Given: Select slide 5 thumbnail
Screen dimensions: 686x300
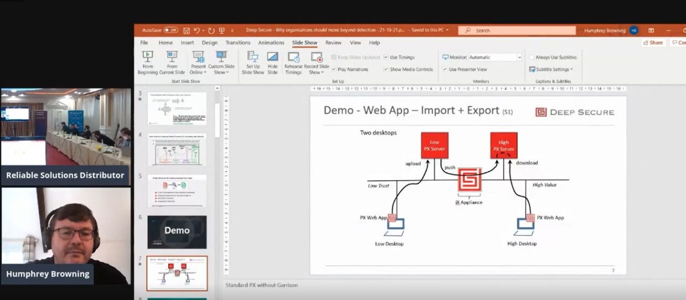Looking at the screenshot, I should [x=176, y=191].
